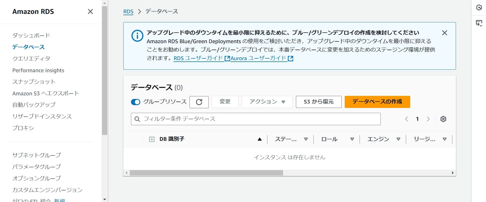
Task: Open the hexagon icon in right rail
Action: tap(479, 7)
